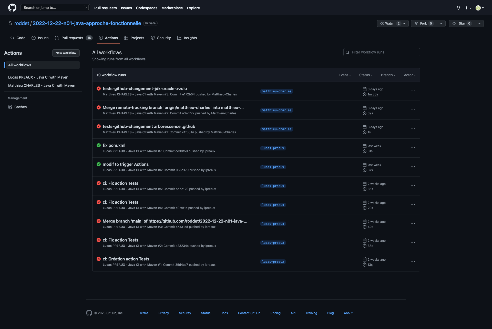Open repository name link in header
The height and width of the screenshot is (329, 492).
(x=87, y=23)
